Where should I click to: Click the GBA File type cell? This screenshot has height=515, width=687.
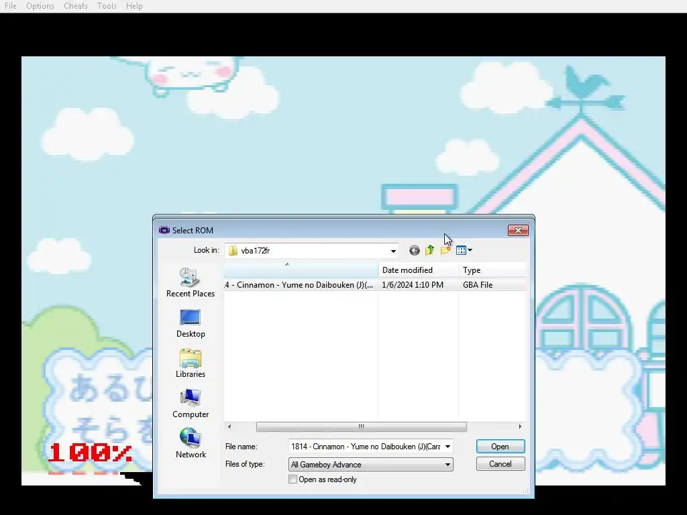click(478, 285)
